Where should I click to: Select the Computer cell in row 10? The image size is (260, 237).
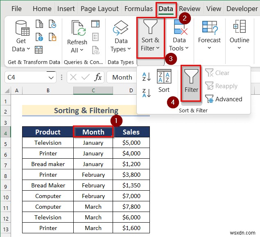[48, 196]
